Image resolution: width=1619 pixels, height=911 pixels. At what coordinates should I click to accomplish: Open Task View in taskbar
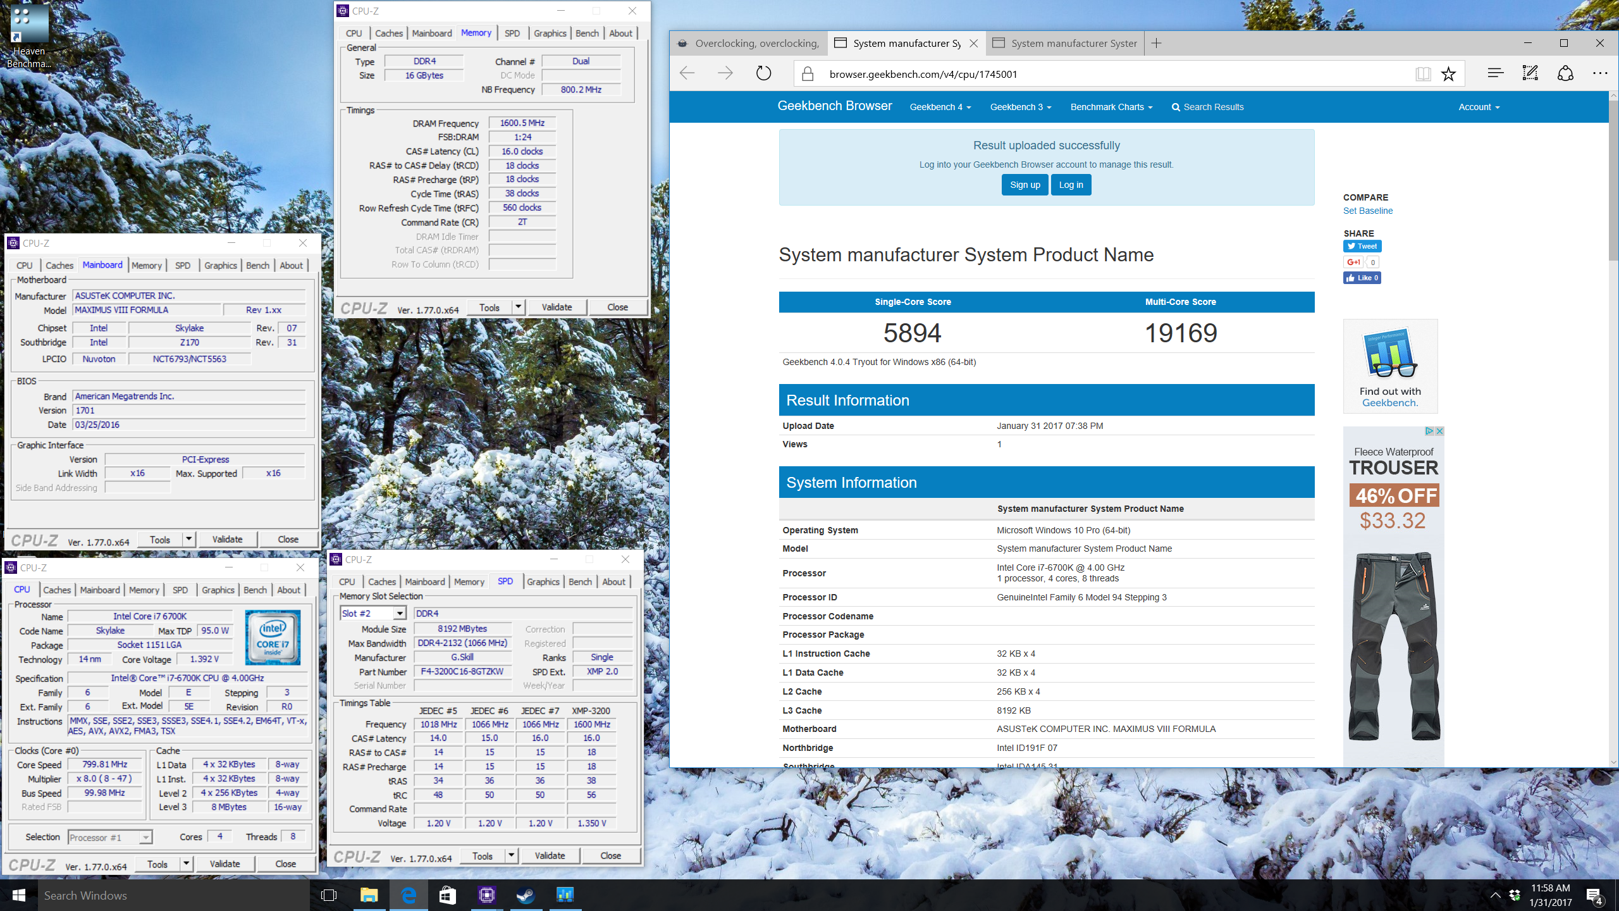click(x=329, y=895)
